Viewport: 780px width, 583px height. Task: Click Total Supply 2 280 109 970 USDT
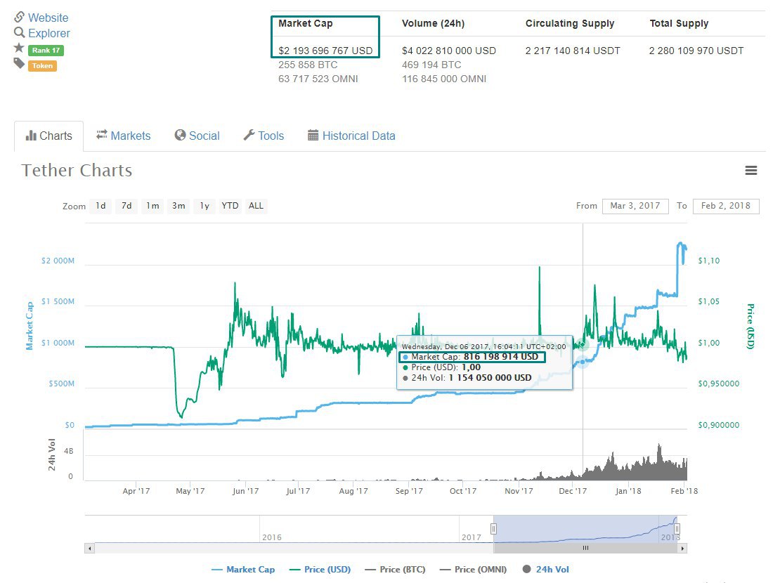(696, 51)
